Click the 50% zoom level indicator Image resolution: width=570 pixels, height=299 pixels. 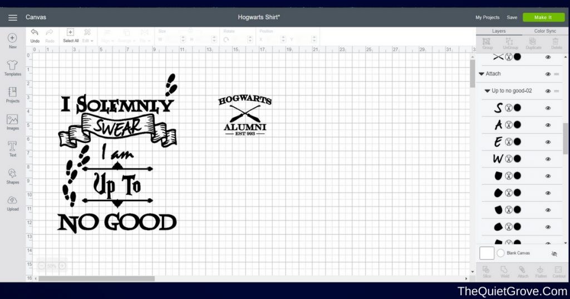point(52,266)
